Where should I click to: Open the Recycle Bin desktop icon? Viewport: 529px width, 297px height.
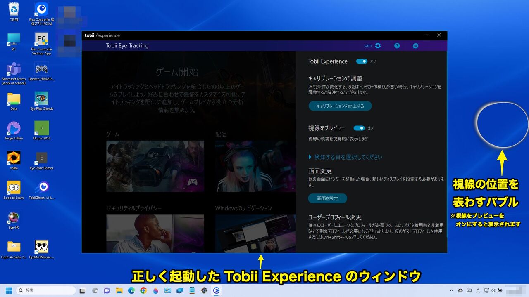(x=14, y=12)
